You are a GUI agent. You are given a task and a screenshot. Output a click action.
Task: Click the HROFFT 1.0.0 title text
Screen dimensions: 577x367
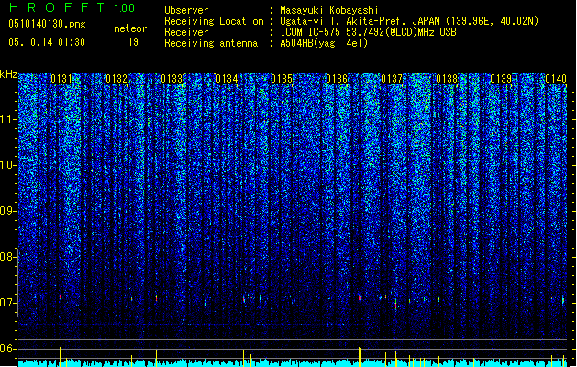click(x=72, y=7)
